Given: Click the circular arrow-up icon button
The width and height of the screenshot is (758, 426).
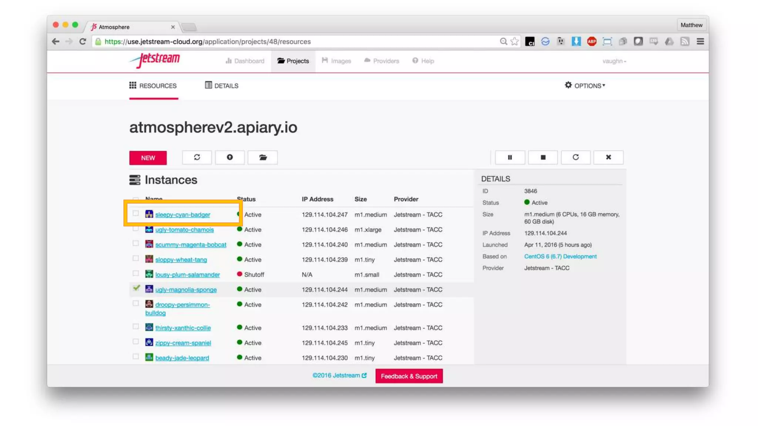Looking at the screenshot, I should (229, 158).
